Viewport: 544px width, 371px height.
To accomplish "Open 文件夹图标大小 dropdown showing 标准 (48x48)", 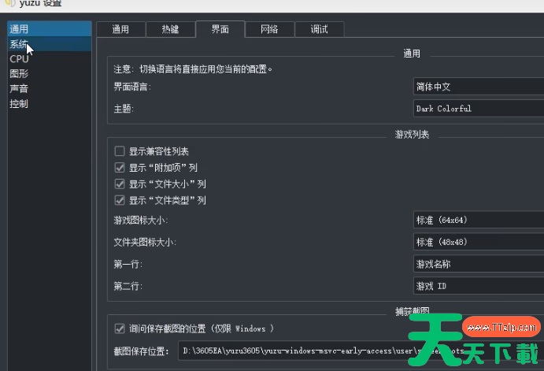I will coord(479,242).
